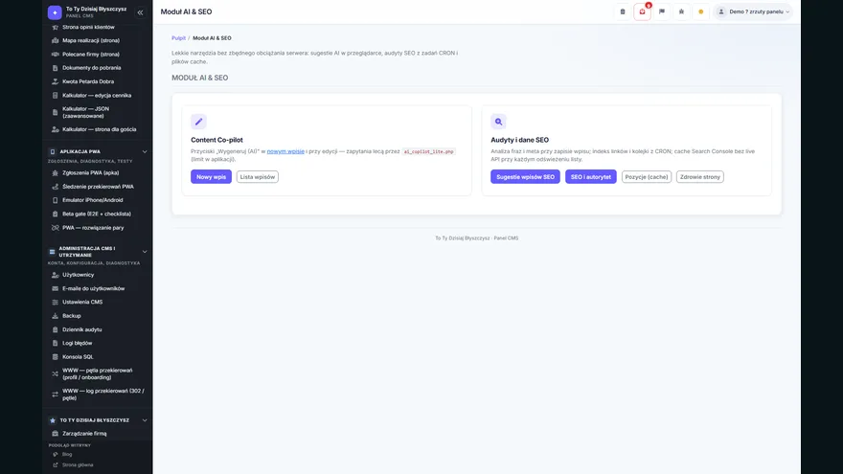Image resolution: width=843 pixels, height=474 pixels.
Task: Click the bug icon beside Zgłoszenia PWA
Action: 55,173
